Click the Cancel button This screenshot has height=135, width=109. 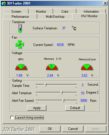pyautogui.click(x=73, y=129)
